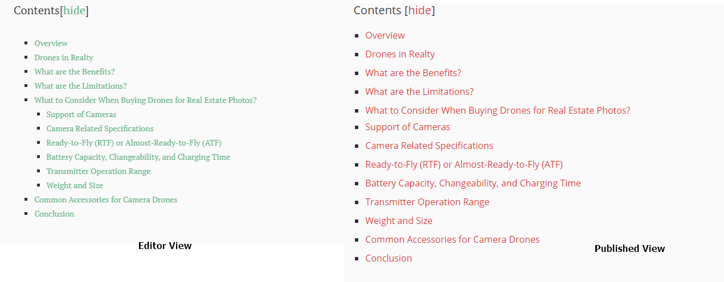
Task: Open green Support of Cameras sub-item
Action: pos(81,114)
